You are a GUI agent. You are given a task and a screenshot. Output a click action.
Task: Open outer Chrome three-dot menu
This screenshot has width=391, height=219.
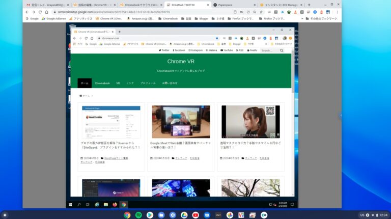coord(337,12)
